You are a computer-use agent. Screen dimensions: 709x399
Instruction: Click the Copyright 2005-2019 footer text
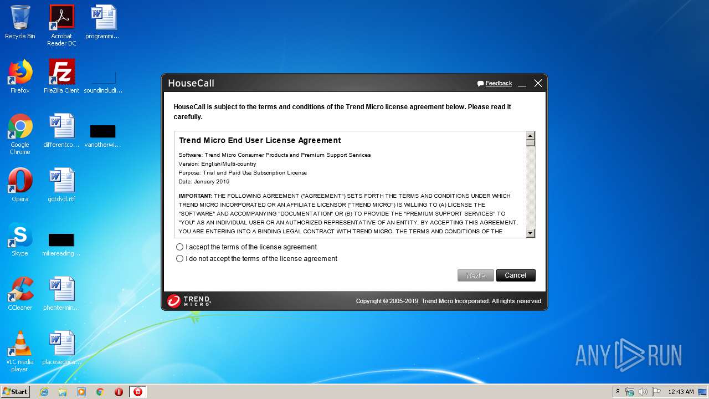449,301
